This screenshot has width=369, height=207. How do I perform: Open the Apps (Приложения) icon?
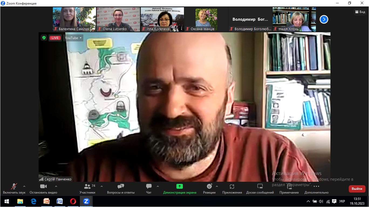click(232, 187)
